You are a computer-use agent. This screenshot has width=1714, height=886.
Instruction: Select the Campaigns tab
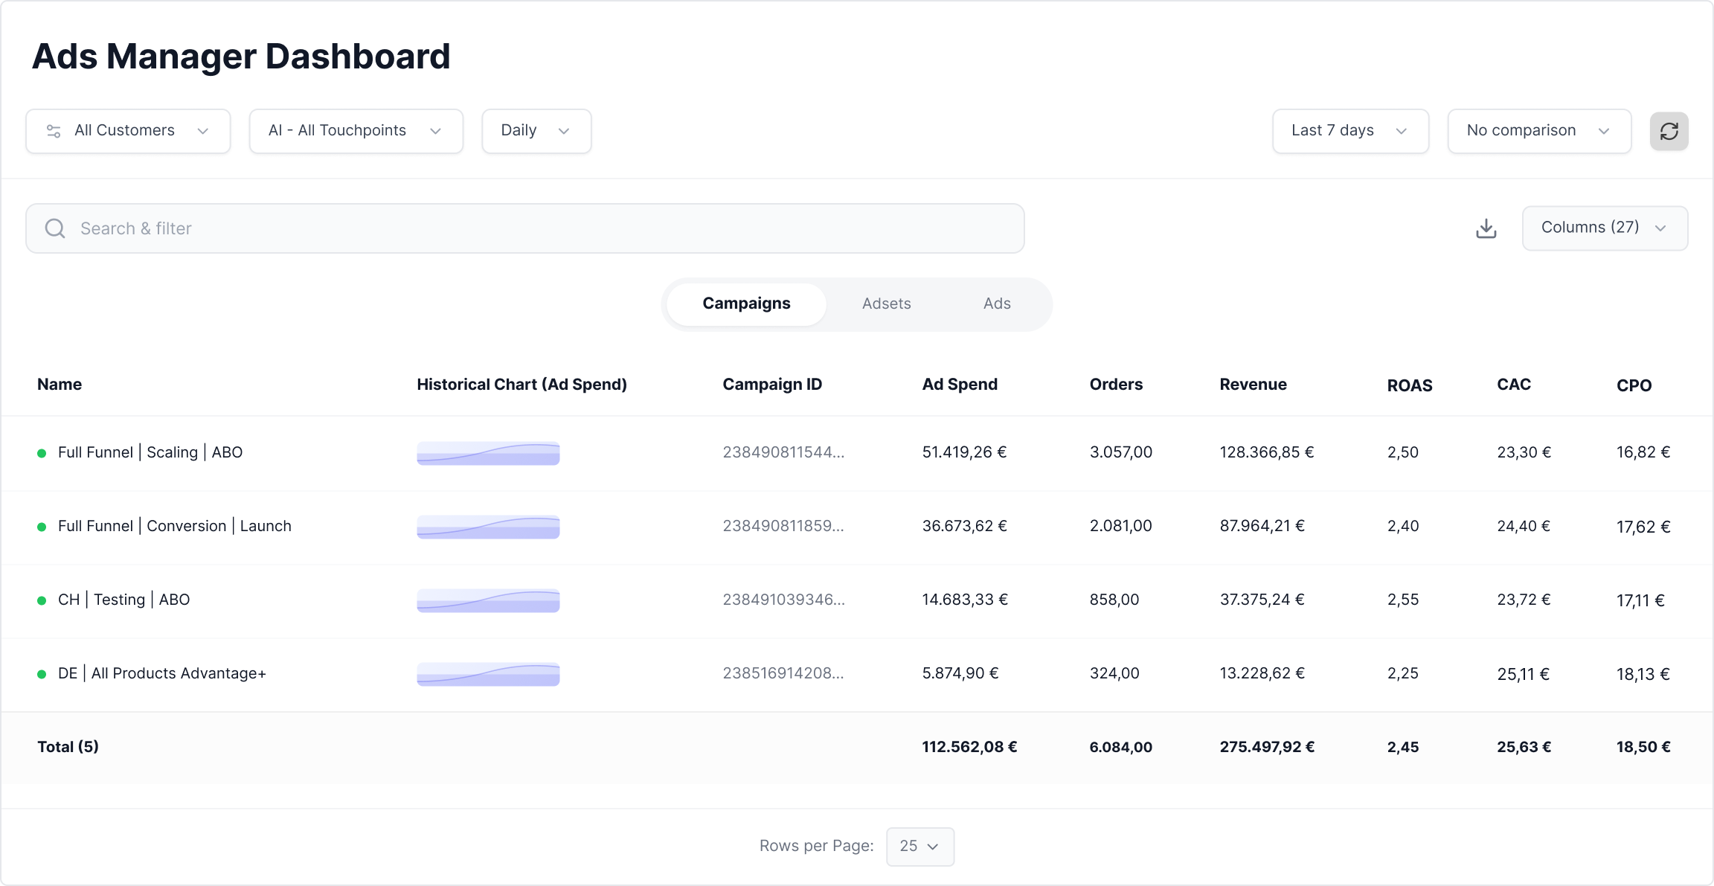coord(746,304)
